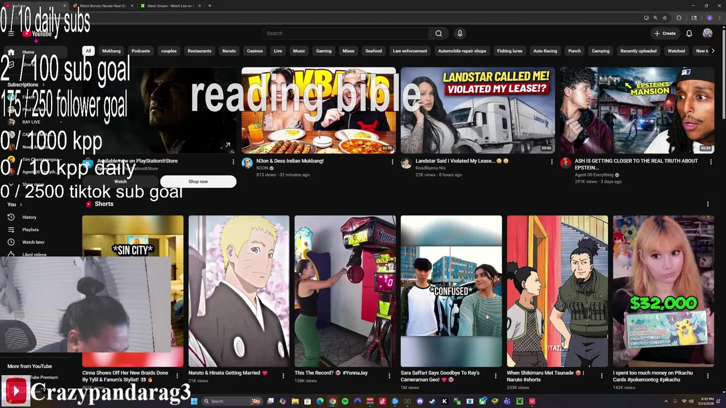Open the Agent 00 Everything channel avatar
The width and height of the screenshot is (726, 408).
coord(565,163)
